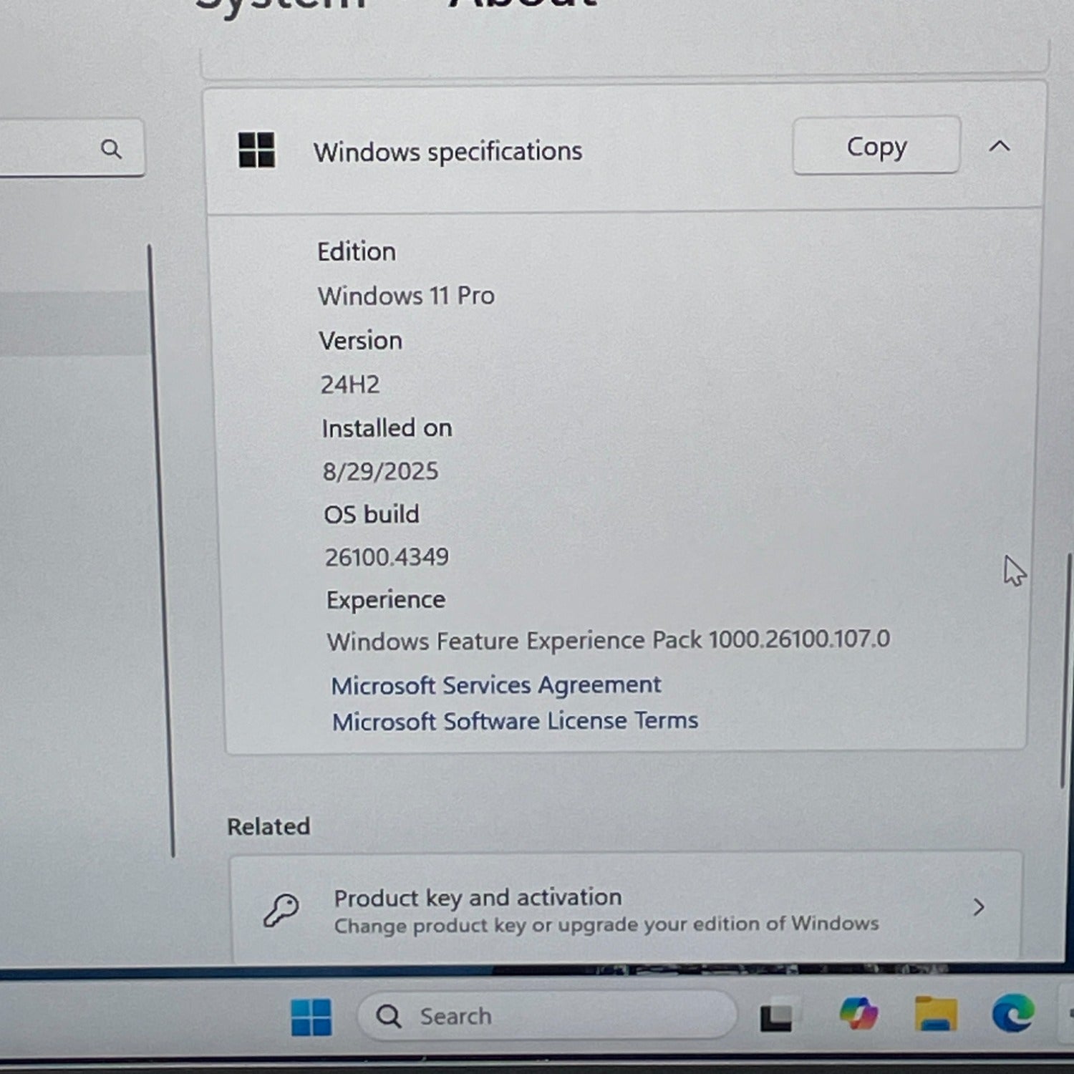Launch Microsoft Edge from the taskbar
Viewport: 1074px width, 1074px height.
(x=1013, y=1013)
